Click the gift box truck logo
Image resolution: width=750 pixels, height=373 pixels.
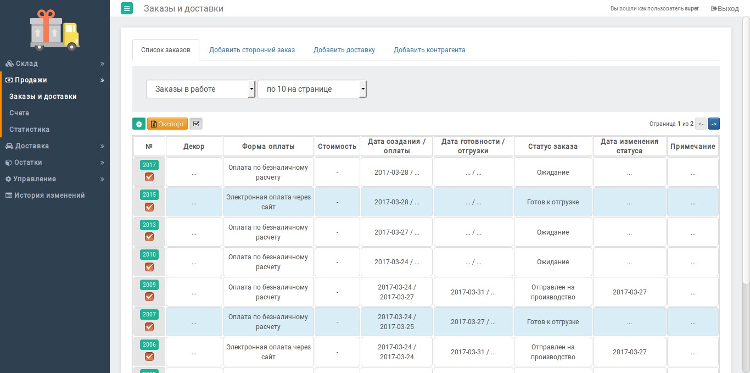tap(54, 30)
